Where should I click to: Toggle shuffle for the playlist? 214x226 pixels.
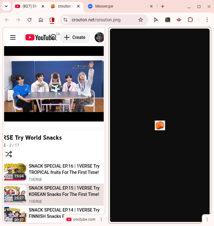[x=9, y=154]
